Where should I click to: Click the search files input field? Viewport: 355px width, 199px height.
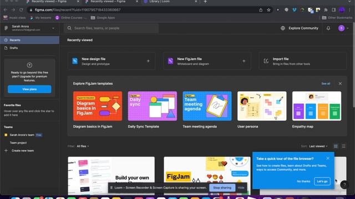(111, 28)
